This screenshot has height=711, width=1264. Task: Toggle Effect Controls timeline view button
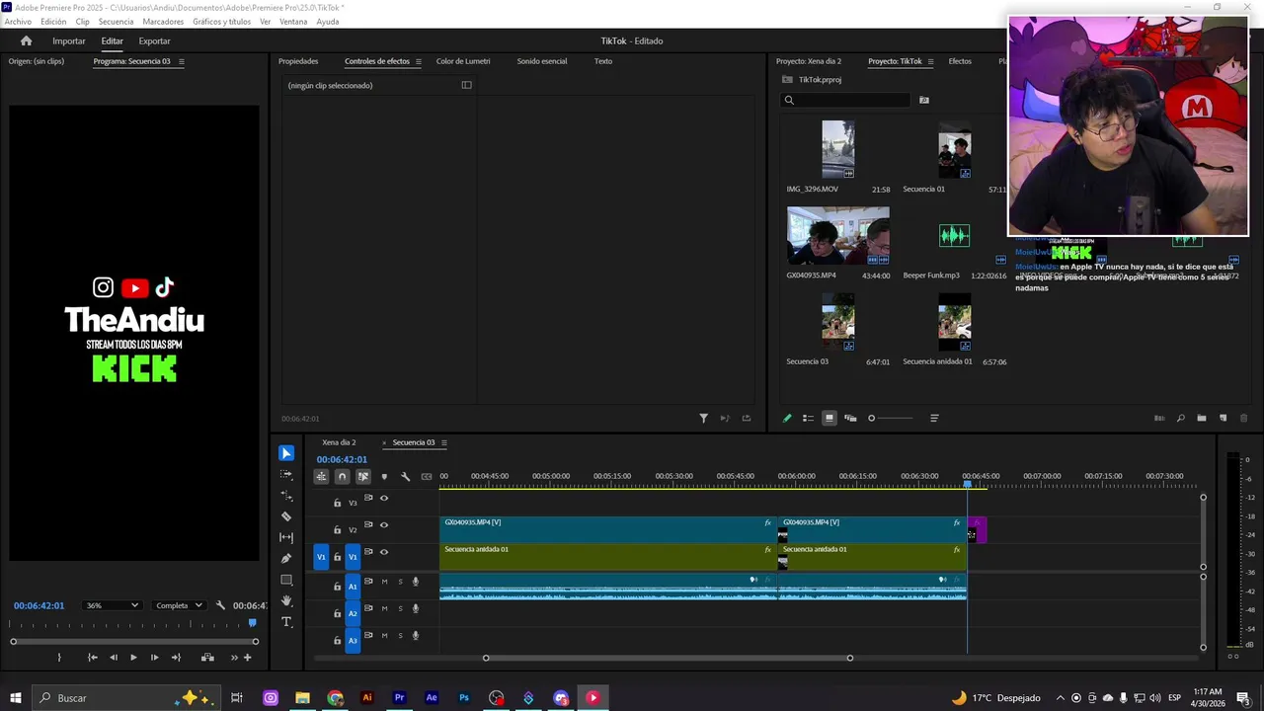(x=466, y=85)
